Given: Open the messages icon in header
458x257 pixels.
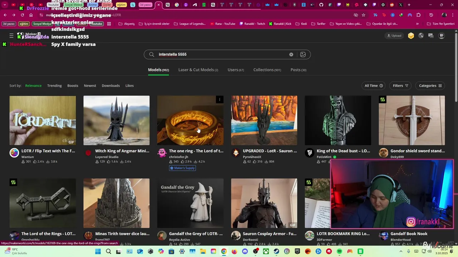Looking at the screenshot, I should coord(431,36).
